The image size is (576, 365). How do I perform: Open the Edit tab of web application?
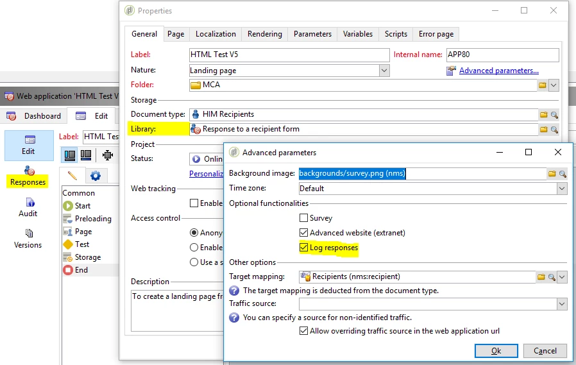(92, 116)
